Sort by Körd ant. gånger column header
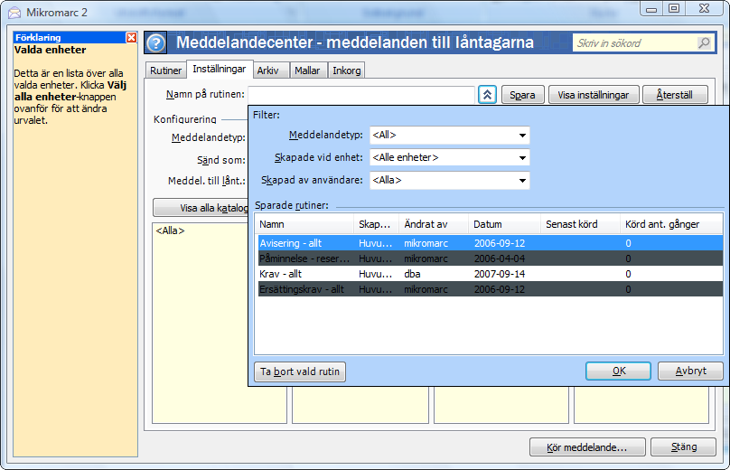 (x=671, y=224)
